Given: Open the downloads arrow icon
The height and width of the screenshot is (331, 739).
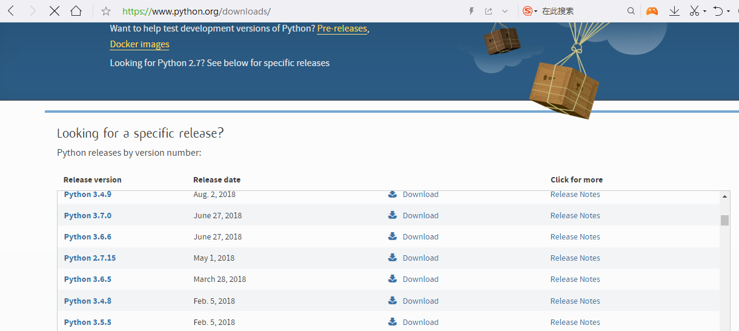Looking at the screenshot, I should click(674, 11).
